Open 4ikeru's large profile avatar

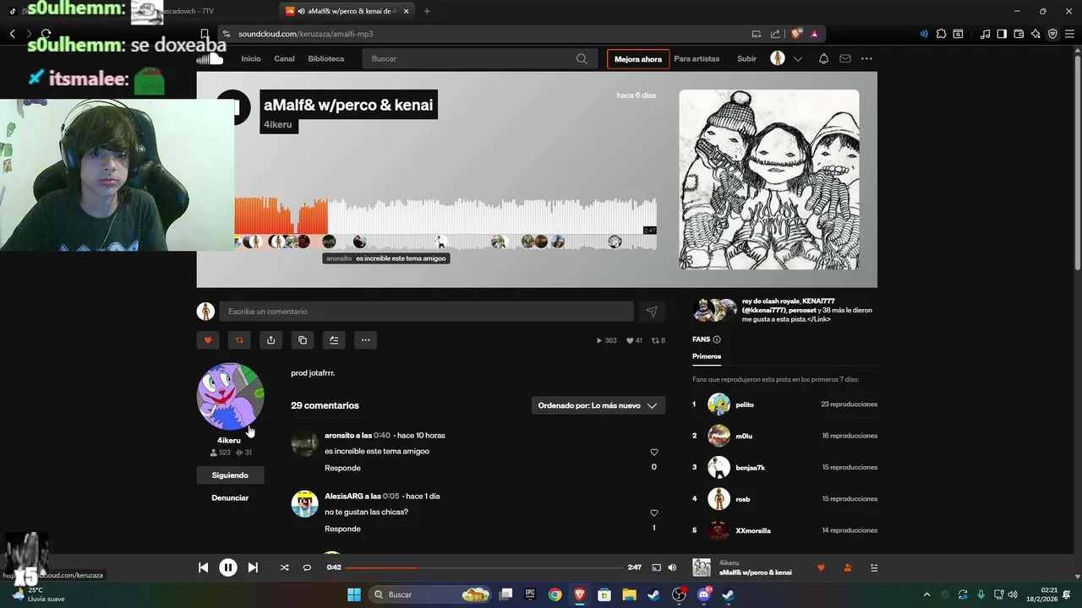(230, 397)
